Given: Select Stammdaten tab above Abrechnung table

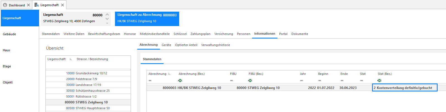Looking at the screenshot, I should point(152,59).
